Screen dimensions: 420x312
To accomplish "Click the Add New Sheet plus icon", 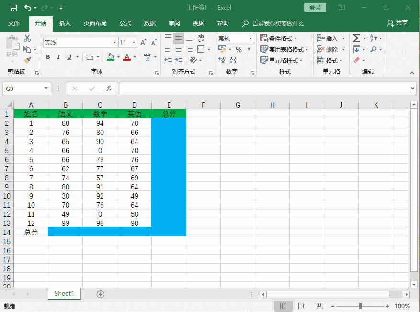I will 101,294.
